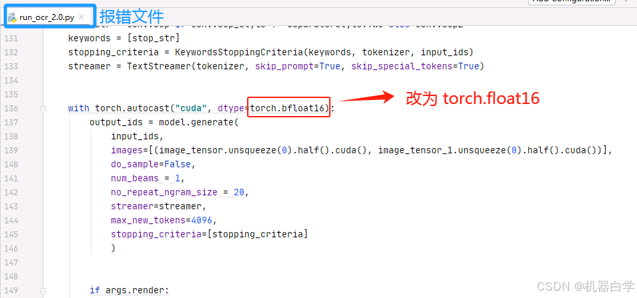Place cursor on model.generate( call
This screenshot has width=637, height=298.
199,123
